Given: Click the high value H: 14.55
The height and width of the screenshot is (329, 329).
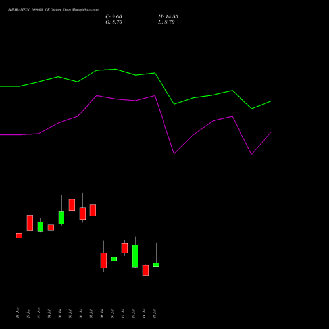Looking at the screenshot, I should point(168,17).
